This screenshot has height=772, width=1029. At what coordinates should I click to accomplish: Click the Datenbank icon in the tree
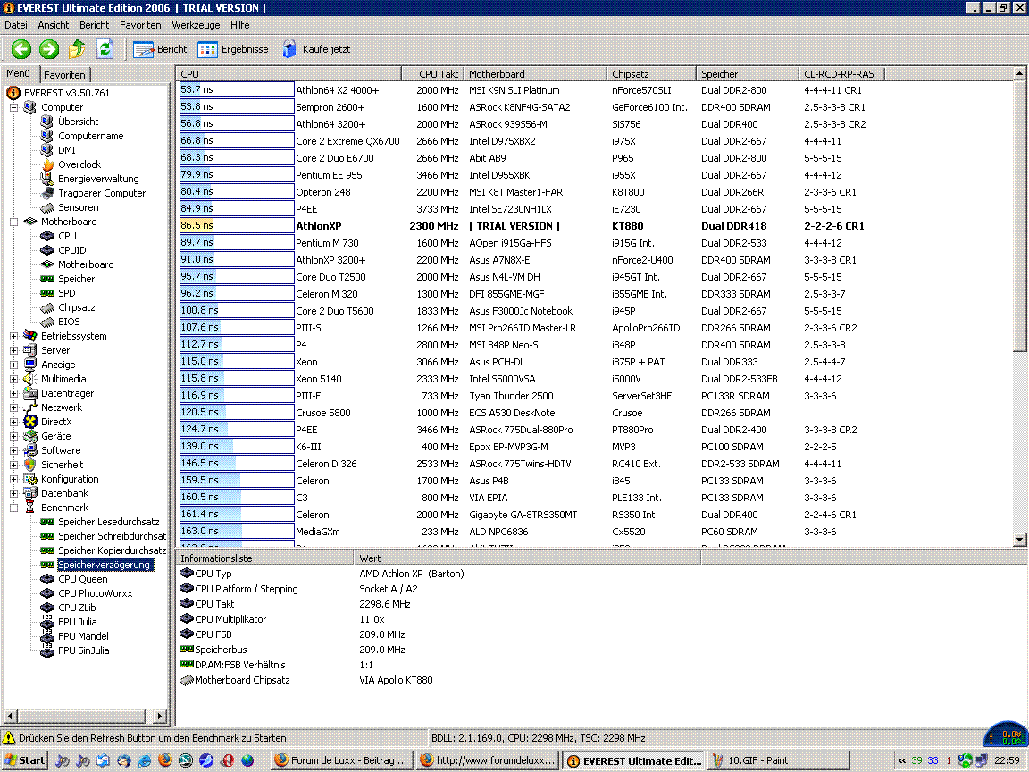pos(30,493)
